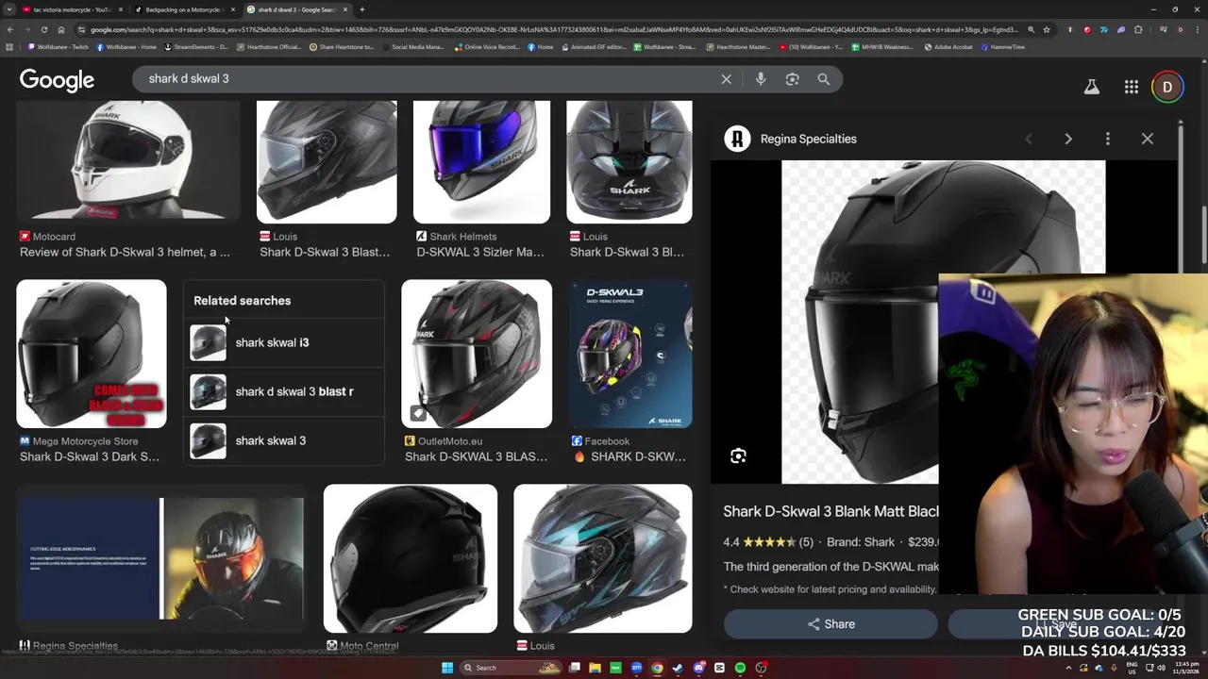Show next image in preview panel
Viewport: 1208px width, 679px height.
(x=1067, y=139)
